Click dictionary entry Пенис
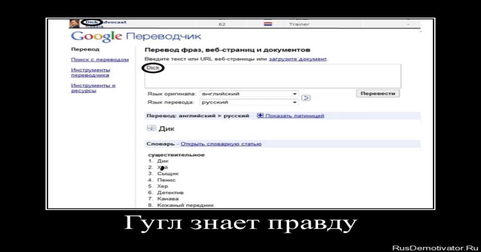The image size is (481, 252). (x=166, y=180)
